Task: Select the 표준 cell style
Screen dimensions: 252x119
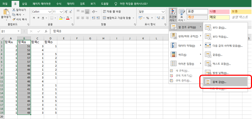Action: 197,12
